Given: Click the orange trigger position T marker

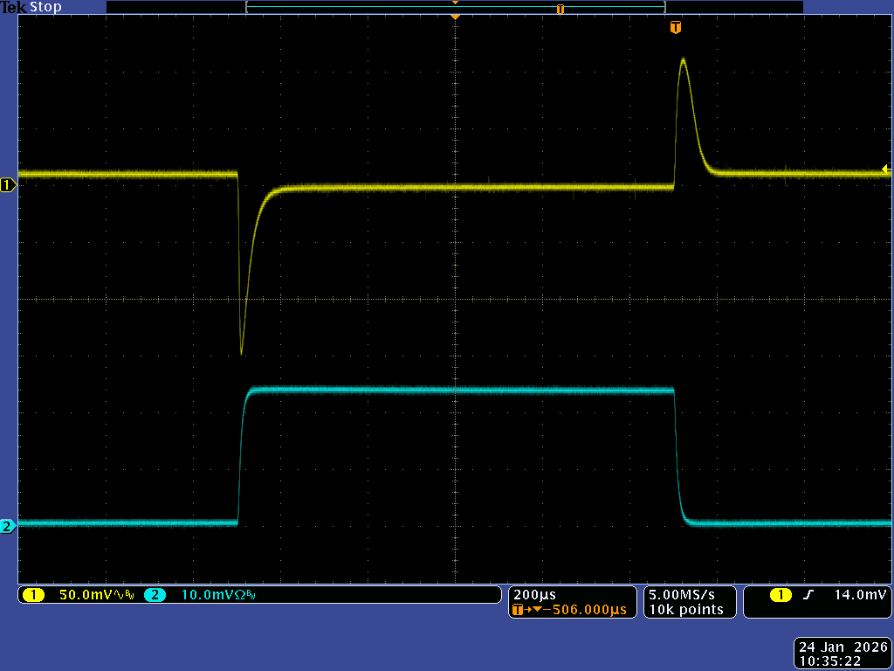Looking at the screenshot, I should point(676,27).
